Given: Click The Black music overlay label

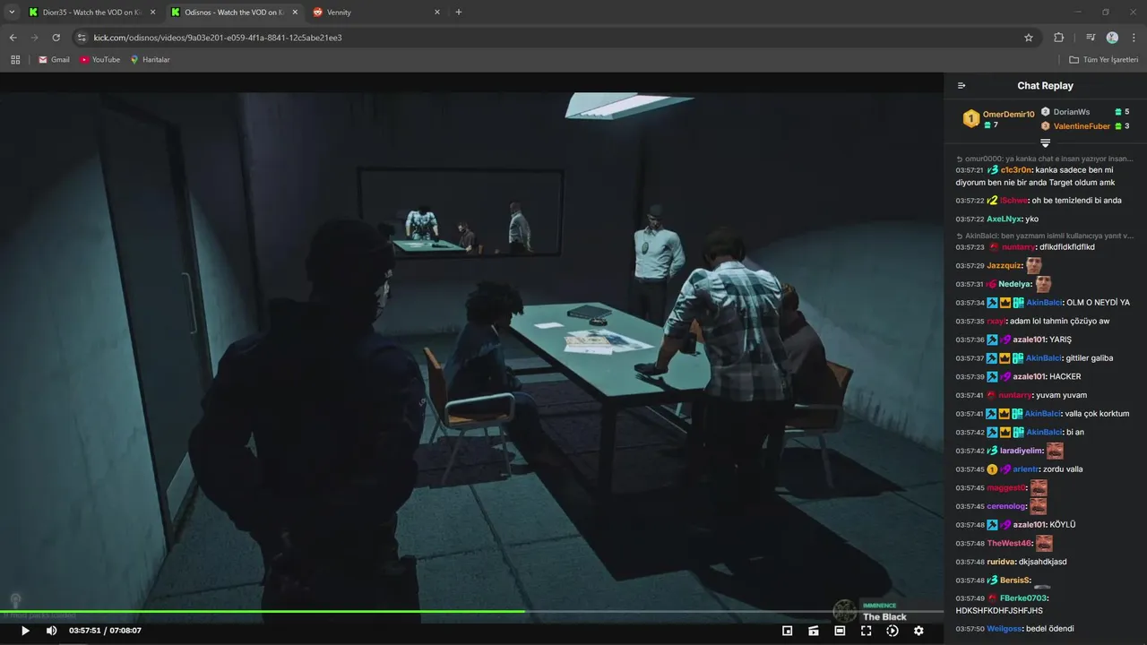Looking at the screenshot, I should tap(884, 617).
